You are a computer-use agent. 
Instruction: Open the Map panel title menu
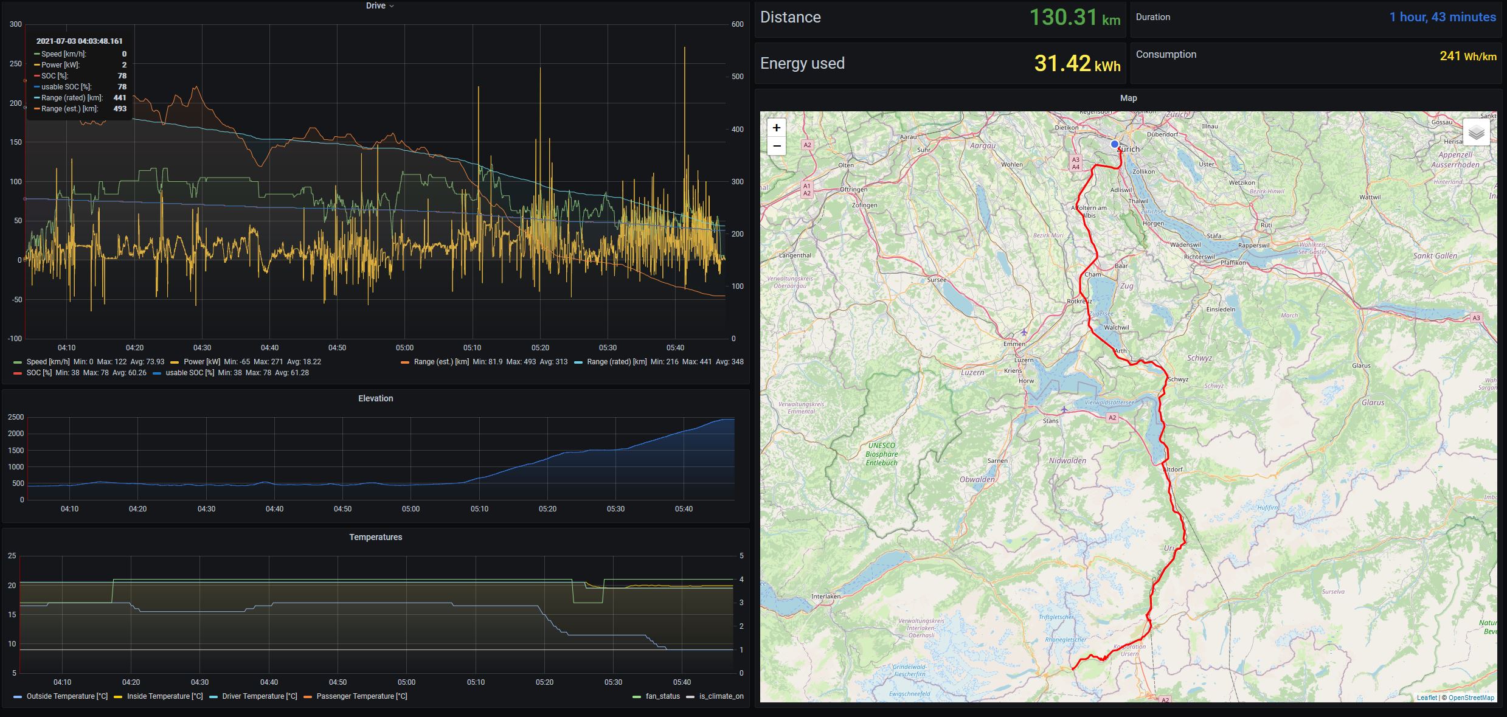click(x=1128, y=98)
